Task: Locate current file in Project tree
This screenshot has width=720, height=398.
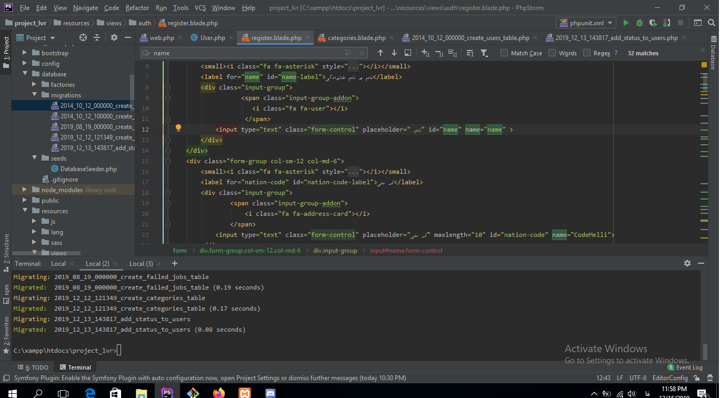Action: click(83, 37)
